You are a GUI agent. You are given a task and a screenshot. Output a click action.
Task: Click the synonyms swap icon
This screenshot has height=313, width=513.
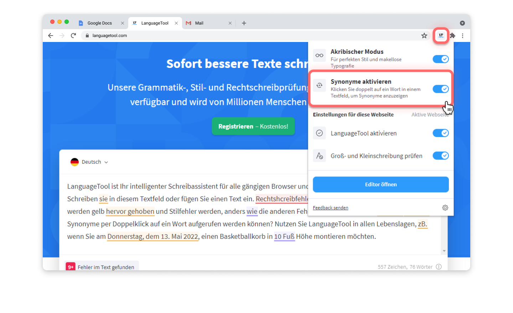tap(320, 85)
